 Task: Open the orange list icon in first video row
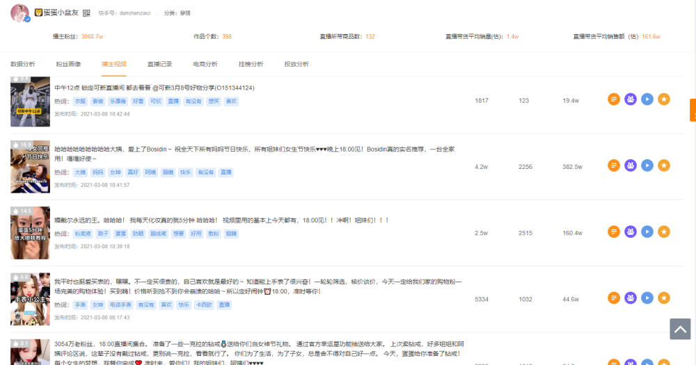pyautogui.click(x=613, y=99)
